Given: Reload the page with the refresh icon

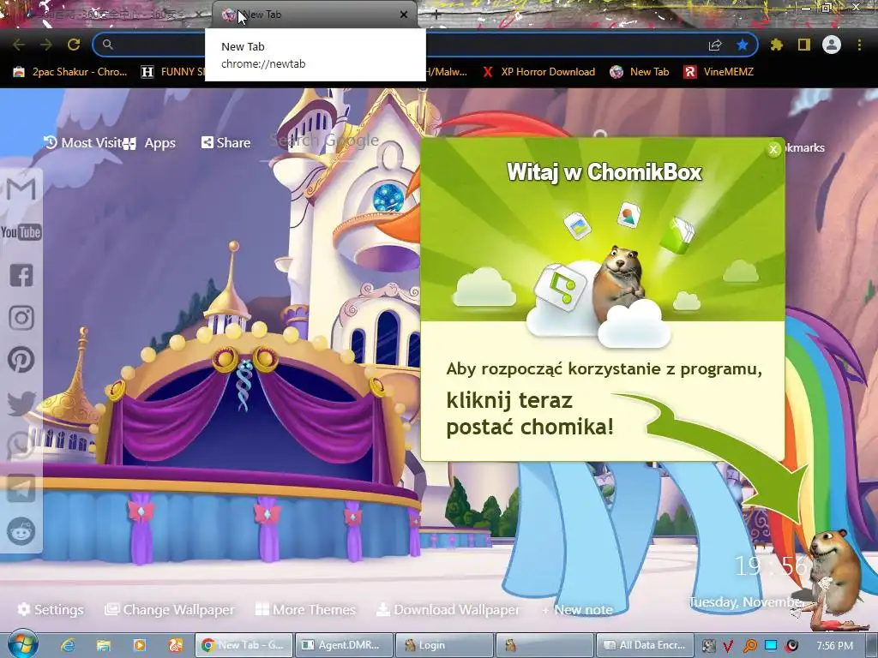Looking at the screenshot, I should [74, 45].
